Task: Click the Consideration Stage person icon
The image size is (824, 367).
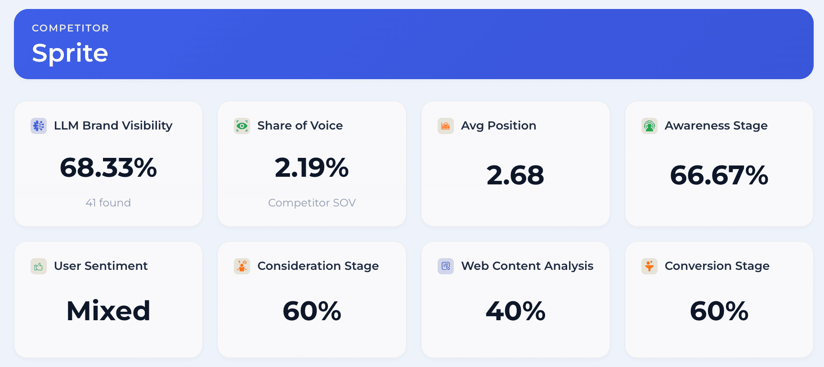Action: (x=242, y=266)
